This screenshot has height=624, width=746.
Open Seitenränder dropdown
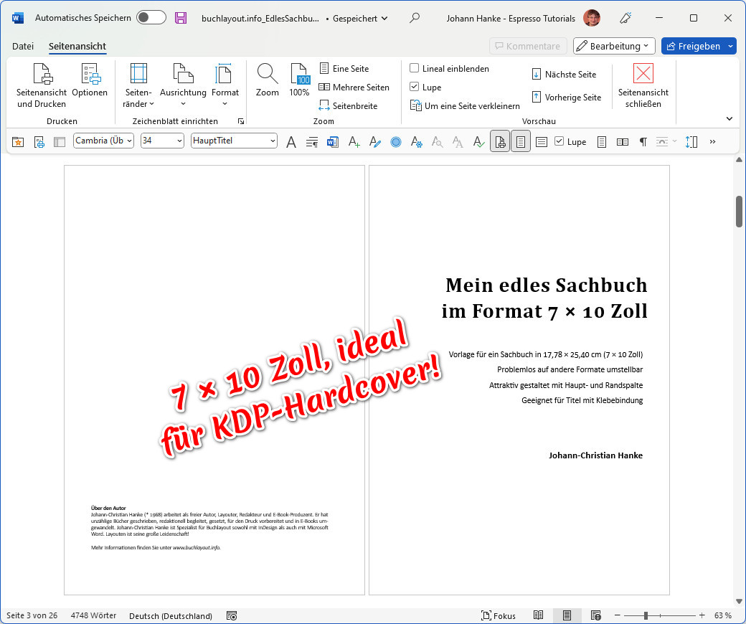[138, 85]
